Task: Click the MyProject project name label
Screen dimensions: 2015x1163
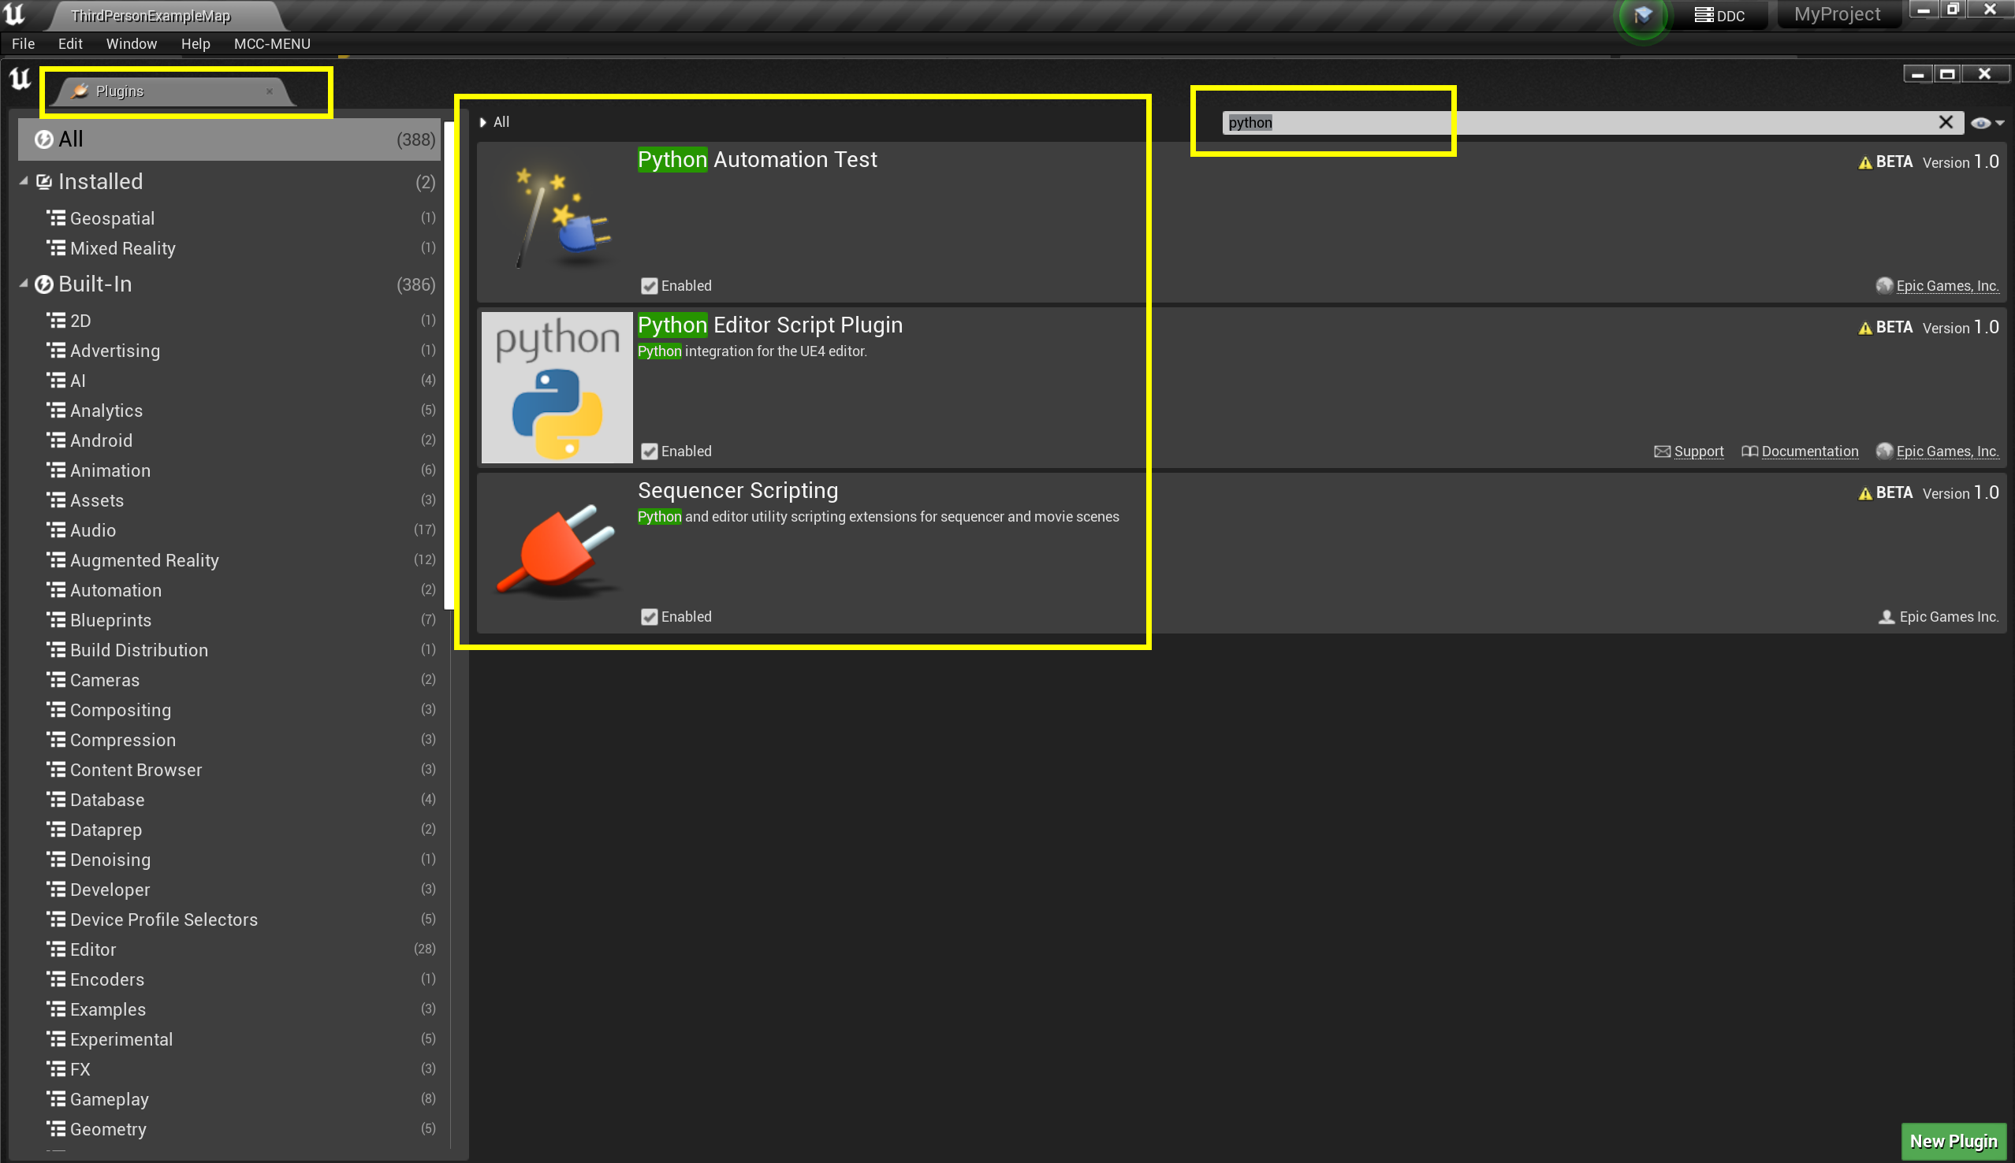Action: (x=1837, y=14)
